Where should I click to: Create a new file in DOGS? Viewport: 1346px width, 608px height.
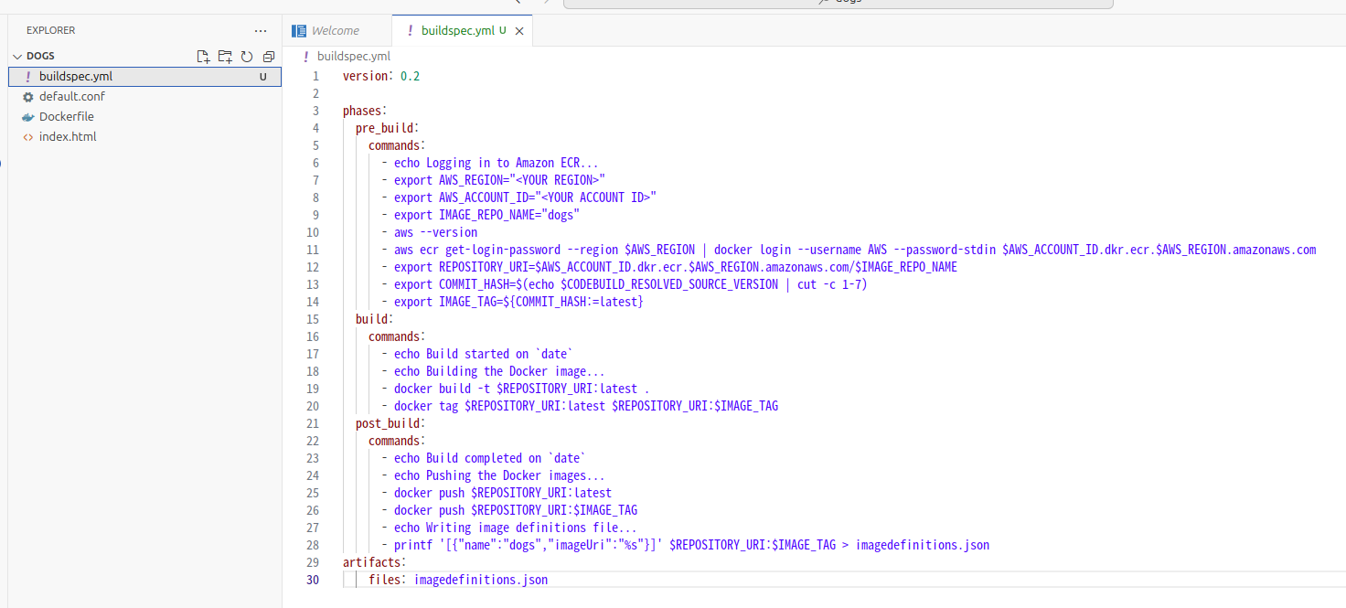204,57
